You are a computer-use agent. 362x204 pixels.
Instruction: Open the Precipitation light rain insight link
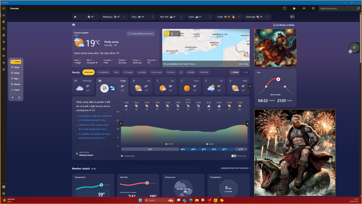tap(95, 118)
